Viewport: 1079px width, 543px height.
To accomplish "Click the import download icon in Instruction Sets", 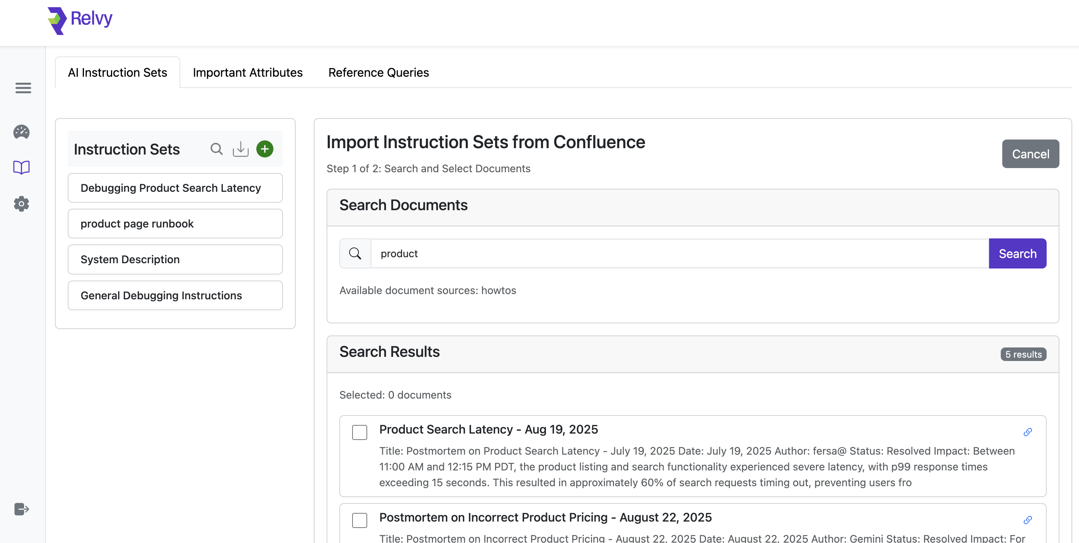I will coord(240,149).
